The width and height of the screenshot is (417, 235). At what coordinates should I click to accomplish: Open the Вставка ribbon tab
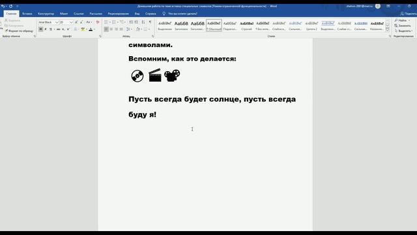(27, 14)
